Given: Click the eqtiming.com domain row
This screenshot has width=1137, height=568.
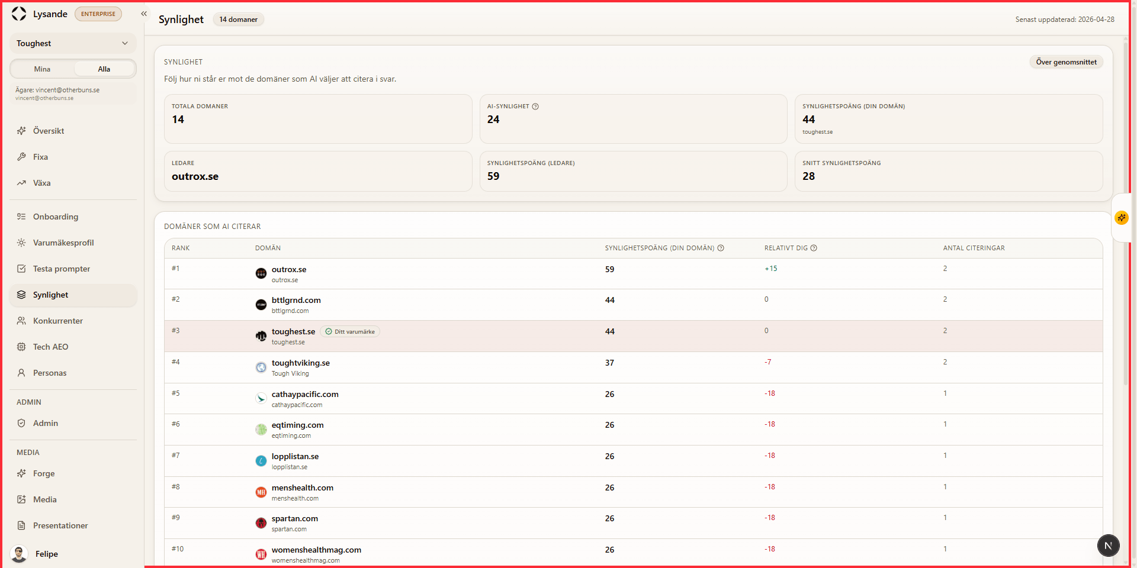Looking at the screenshot, I should pyautogui.click(x=634, y=430).
